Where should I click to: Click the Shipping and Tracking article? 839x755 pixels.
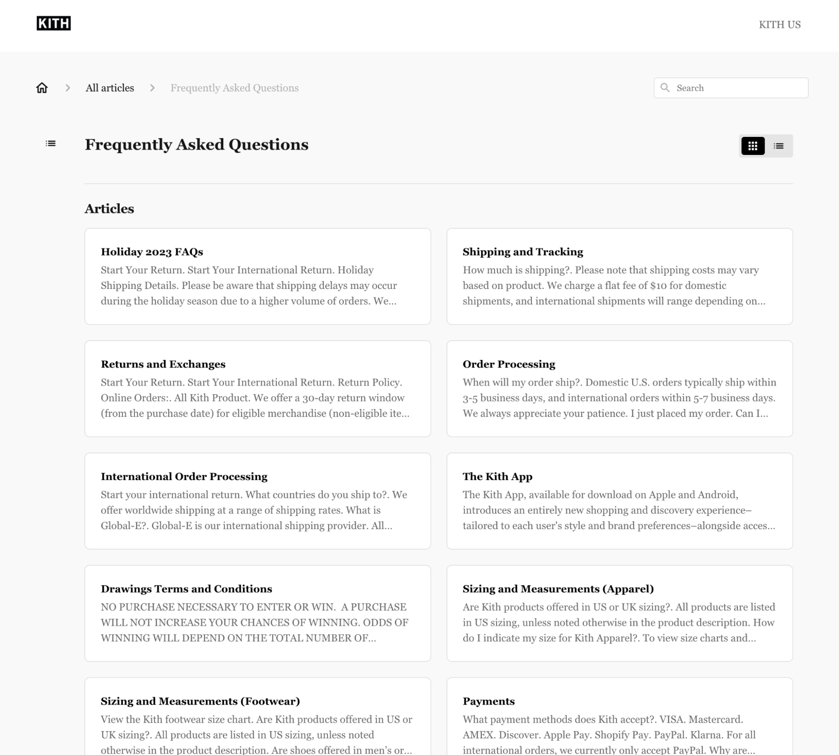tap(620, 276)
